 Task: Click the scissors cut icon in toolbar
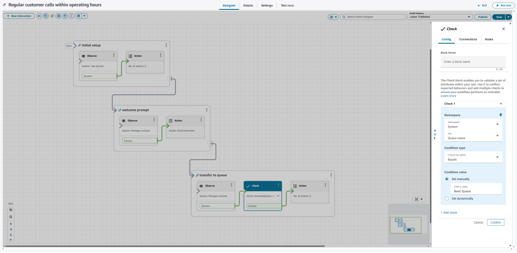[39, 16]
